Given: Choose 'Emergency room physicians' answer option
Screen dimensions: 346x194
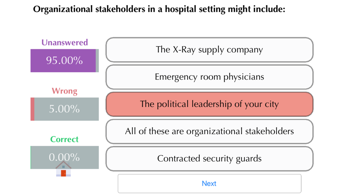Looking at the screenshot, I should click(209, 77).
